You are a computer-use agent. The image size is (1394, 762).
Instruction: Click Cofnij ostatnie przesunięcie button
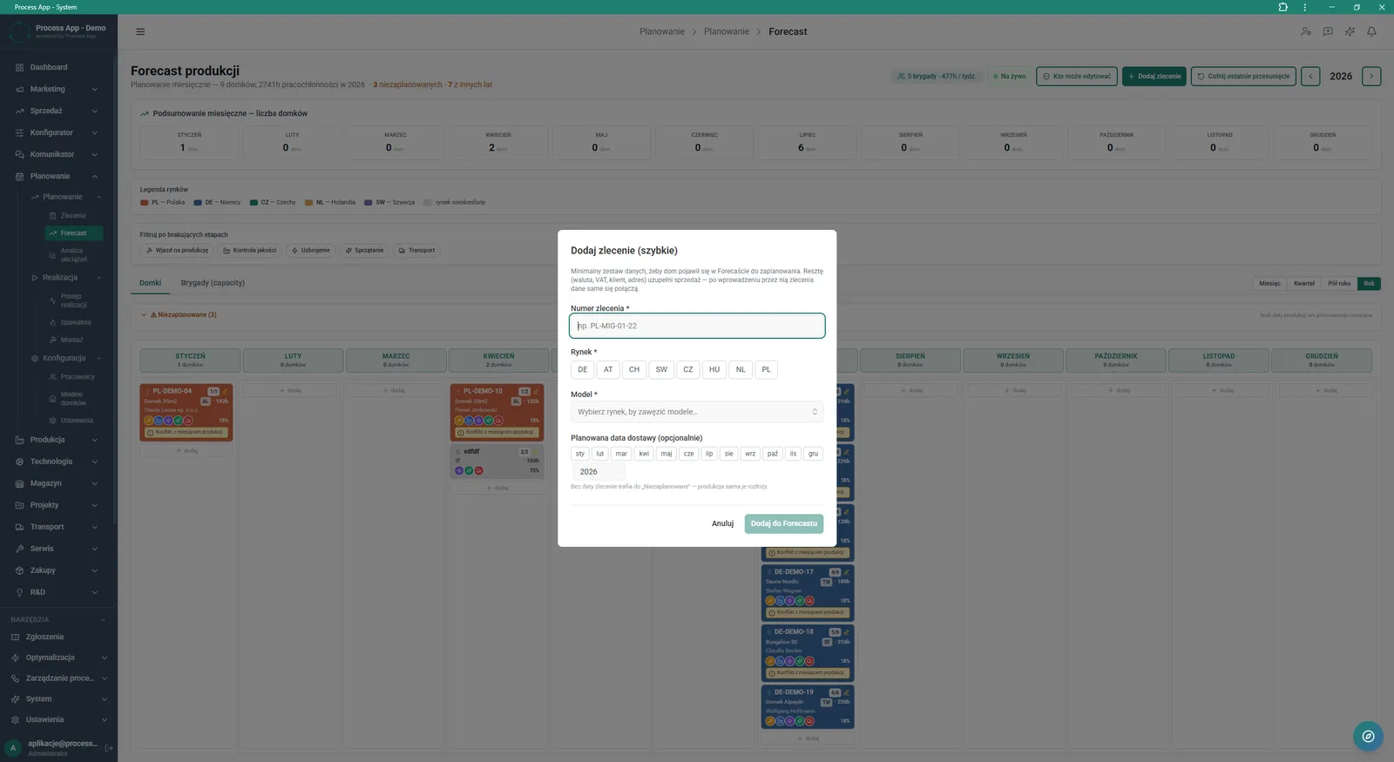[x=1243, y=77]
